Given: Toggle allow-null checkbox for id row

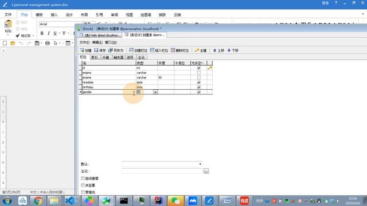Looking at the screenshot, I should (x=199, y=68).
